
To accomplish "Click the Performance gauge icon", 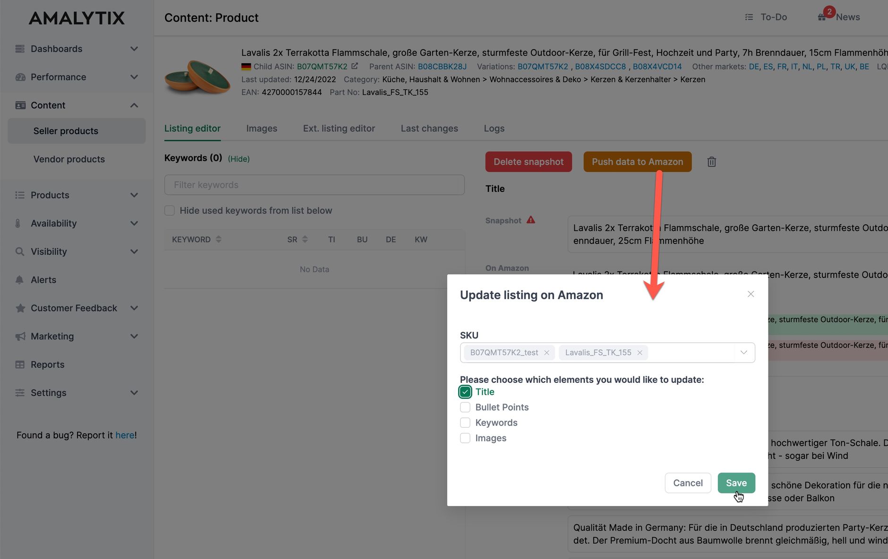I will tap(20, 77).
